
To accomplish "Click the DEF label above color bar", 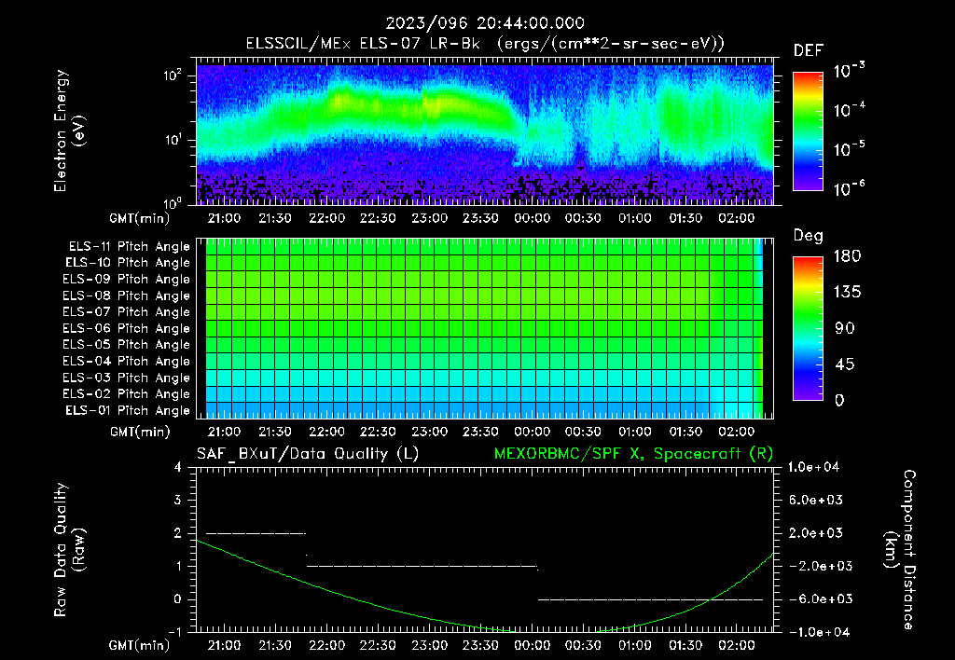I will (808, 50).
